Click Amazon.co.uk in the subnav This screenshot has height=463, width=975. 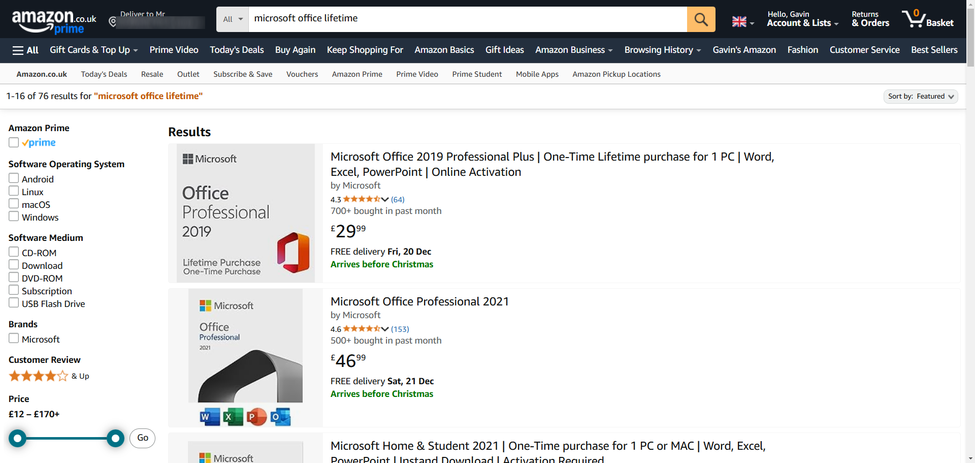(42, 74)
